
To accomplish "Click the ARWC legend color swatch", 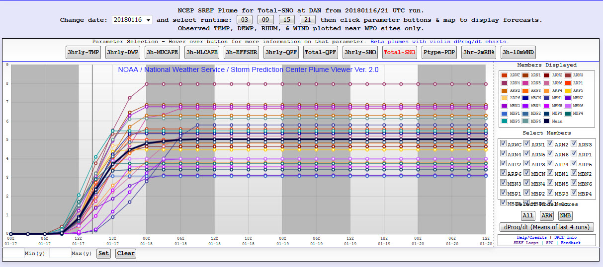I will [x=504, y=75].
